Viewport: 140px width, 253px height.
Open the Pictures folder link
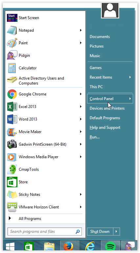pos(97,46)
